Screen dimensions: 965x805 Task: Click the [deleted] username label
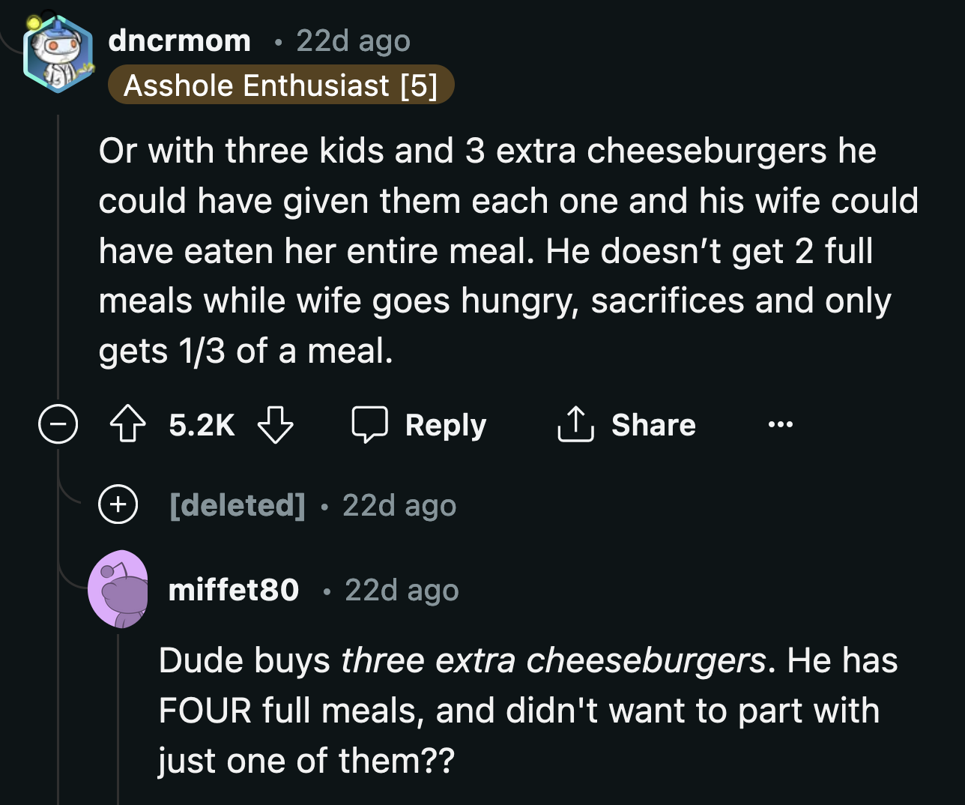pos(237,504)
